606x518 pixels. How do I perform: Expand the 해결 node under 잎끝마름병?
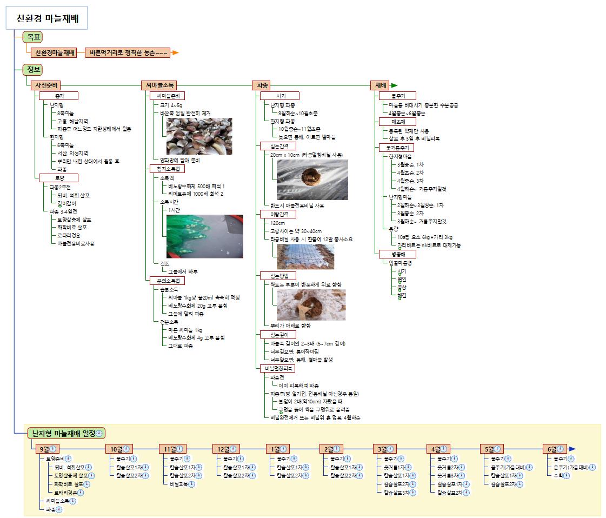399,298
